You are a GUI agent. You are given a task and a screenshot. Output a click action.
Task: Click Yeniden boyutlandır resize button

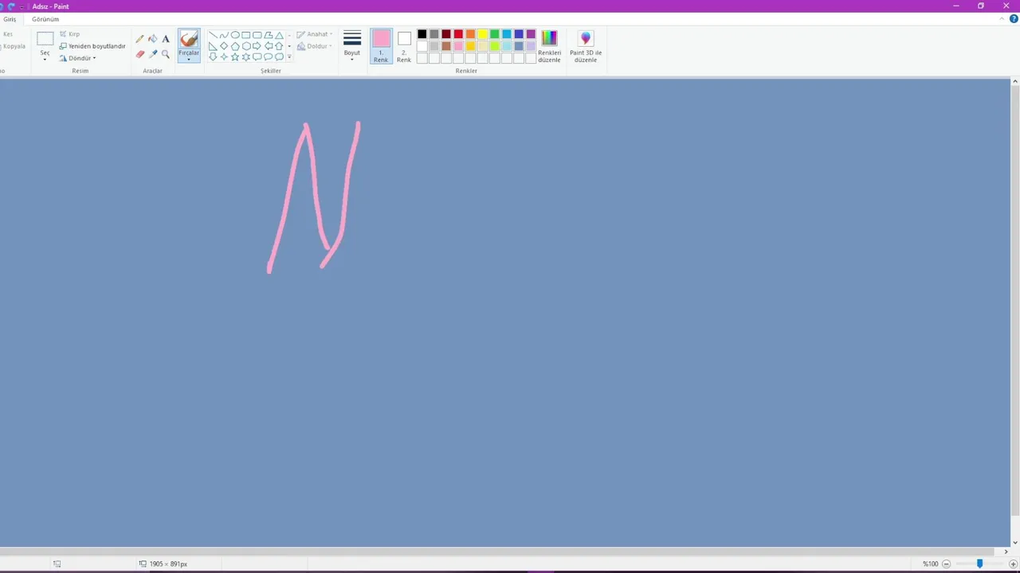92,46
